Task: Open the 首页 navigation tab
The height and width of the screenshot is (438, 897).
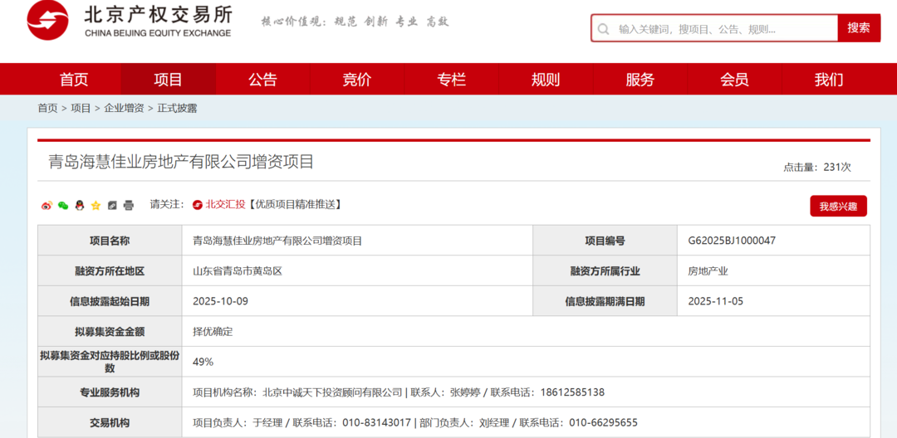Action: [74, 80]
